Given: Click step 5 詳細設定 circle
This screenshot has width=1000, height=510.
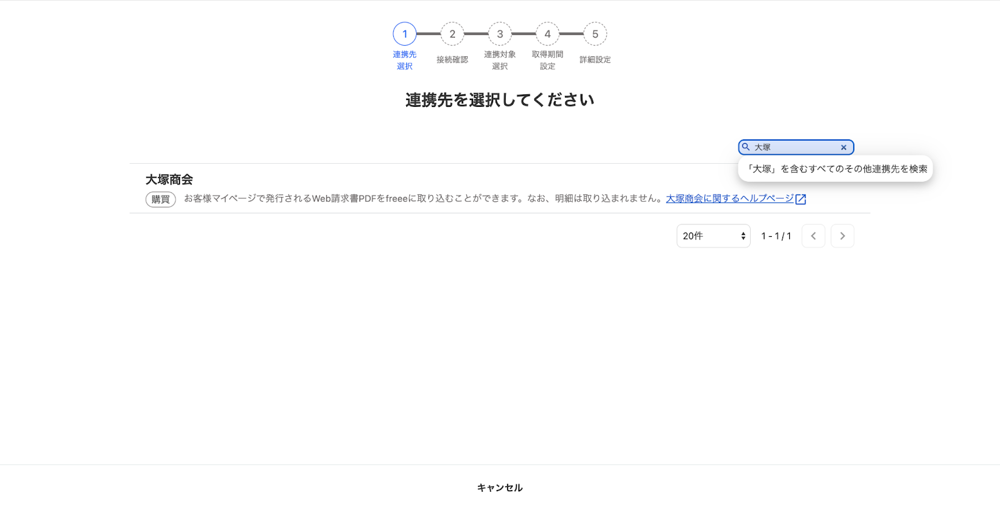Looking at the screenshot, I should pos(595,34).
